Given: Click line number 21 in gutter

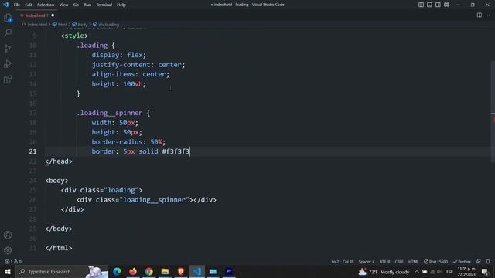Looking at the screenshot, I should coord(32,151).
